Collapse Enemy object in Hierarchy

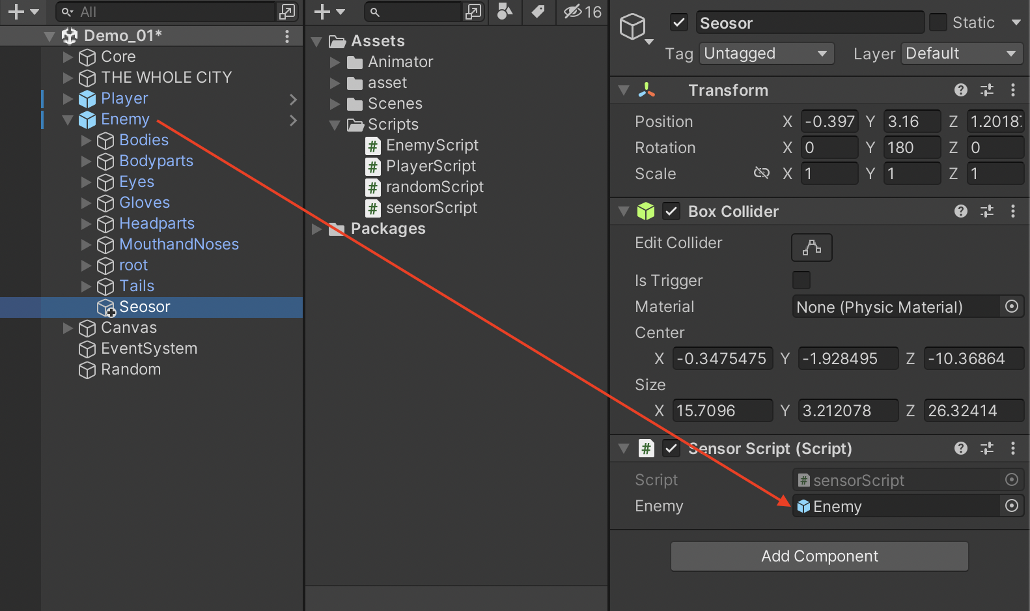click(x=68, y=119)
